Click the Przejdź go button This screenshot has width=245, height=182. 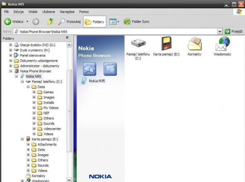coord(233,31)
